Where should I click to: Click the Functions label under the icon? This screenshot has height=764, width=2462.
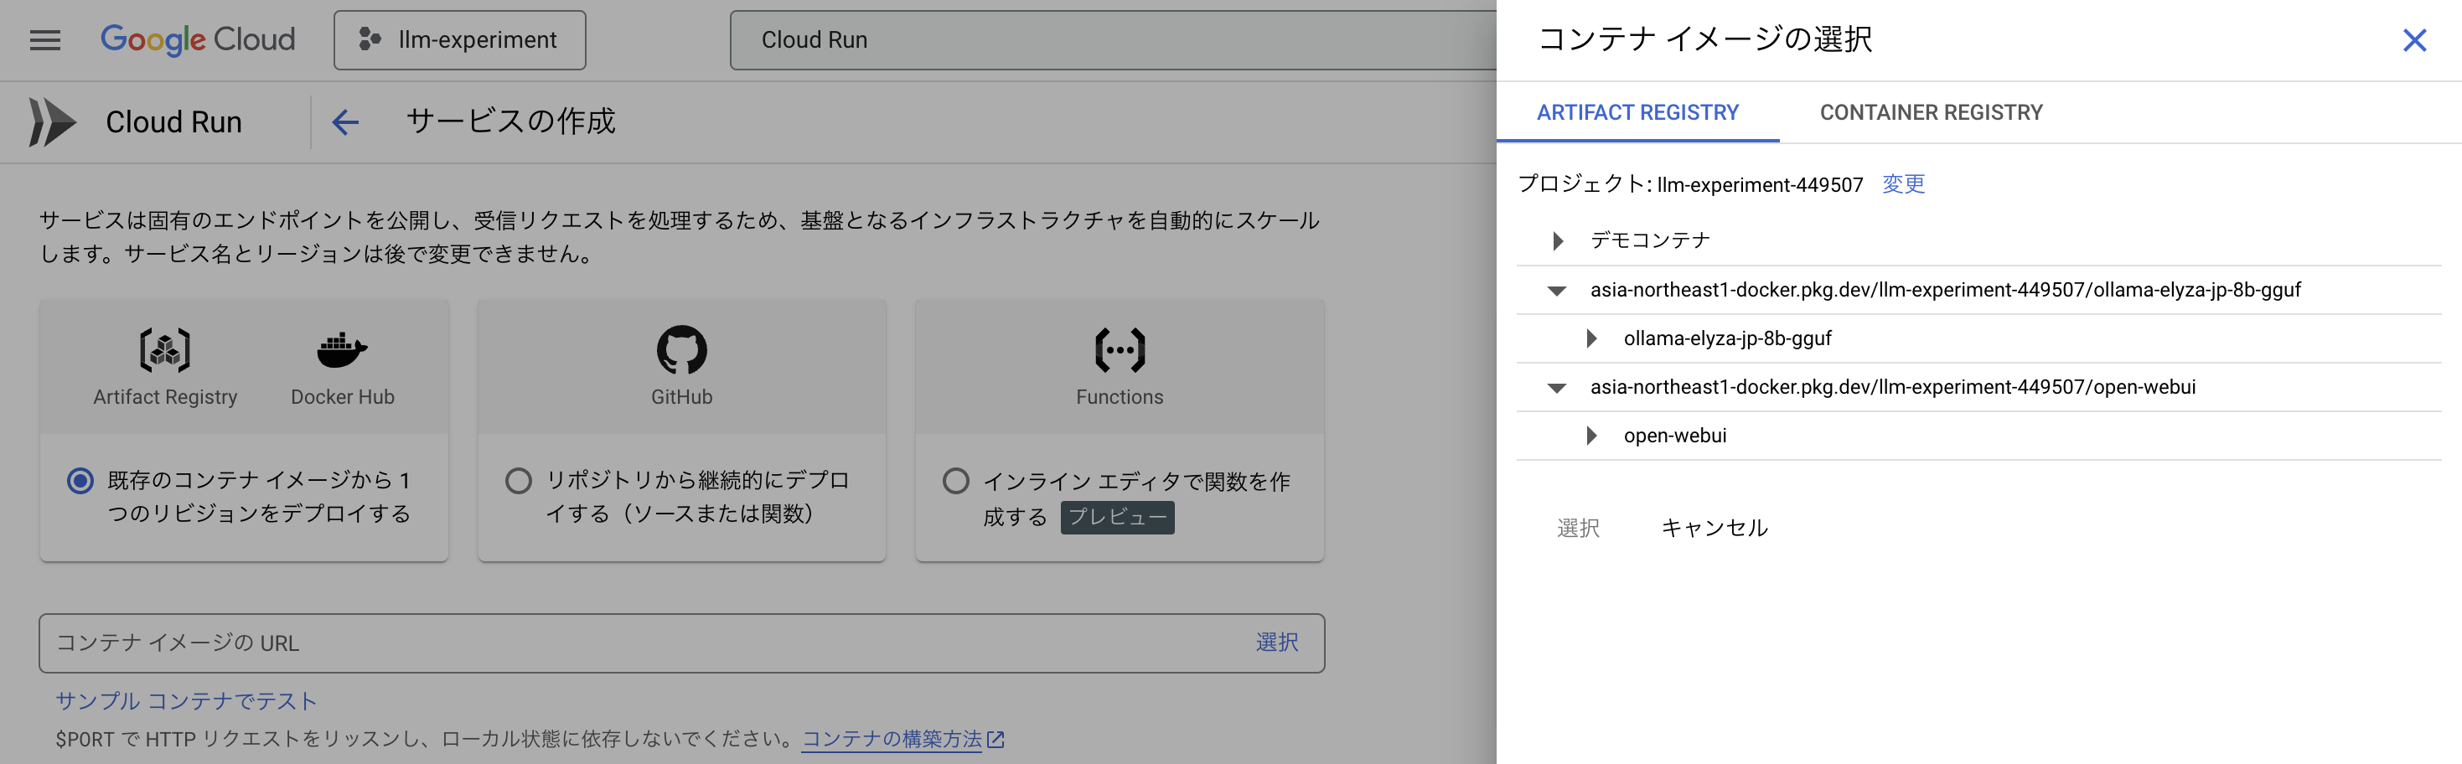click(x=1120, y=397)
